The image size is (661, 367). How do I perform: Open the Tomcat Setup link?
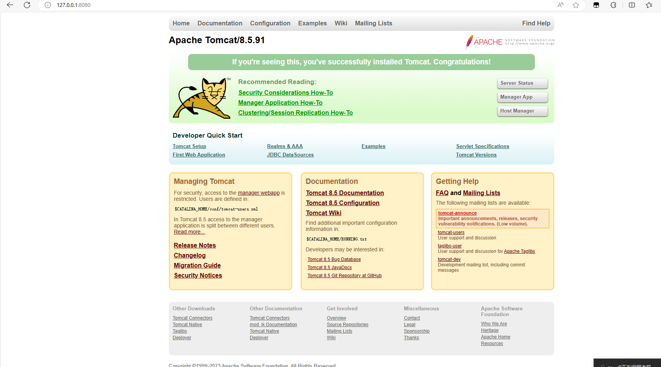[189, 146]
